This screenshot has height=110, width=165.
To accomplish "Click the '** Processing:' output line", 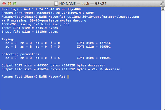I will click(44, 20).
